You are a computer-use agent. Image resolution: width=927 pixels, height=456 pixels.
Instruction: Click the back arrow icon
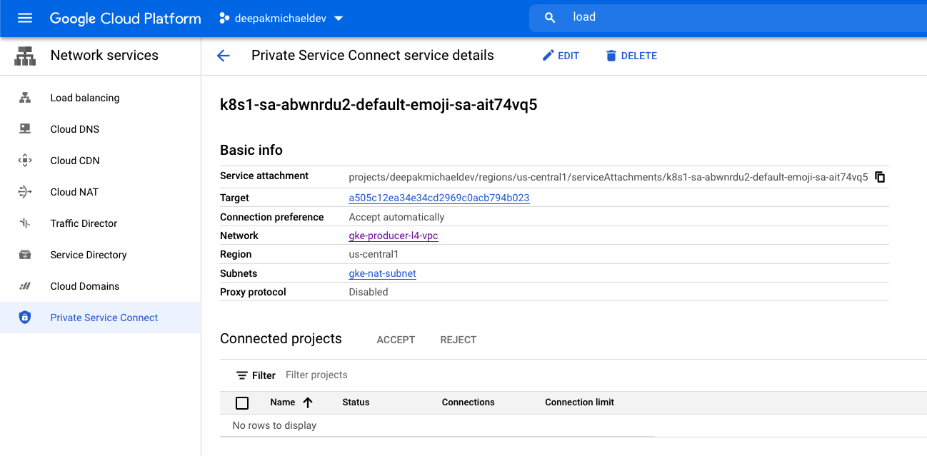click(224, 56)
